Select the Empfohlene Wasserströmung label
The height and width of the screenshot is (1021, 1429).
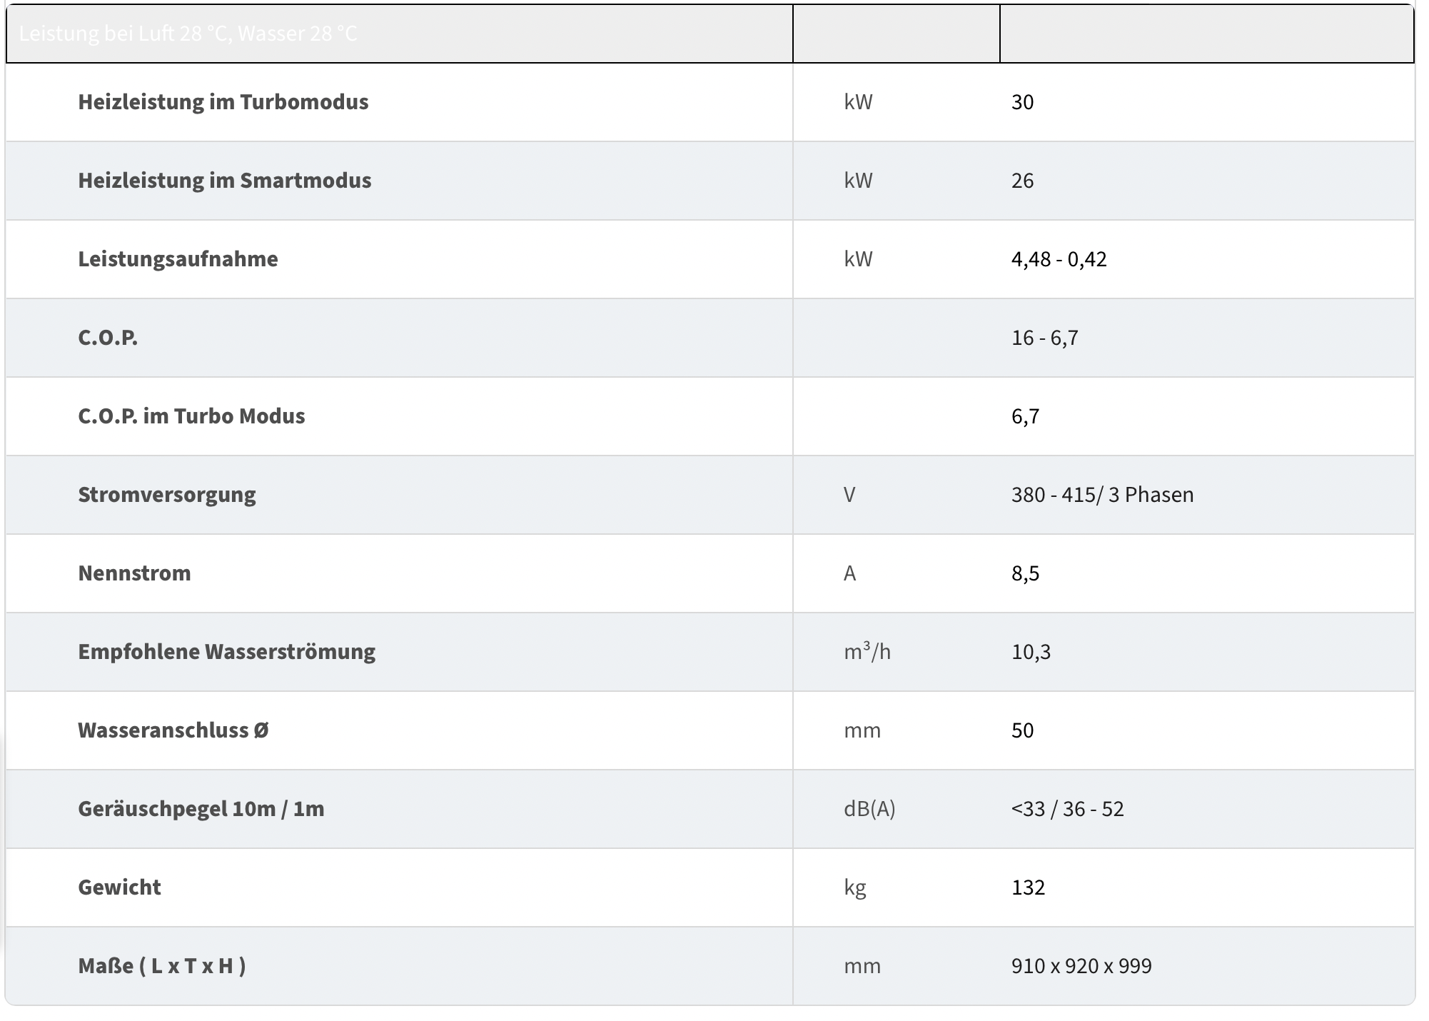[226, 652]
